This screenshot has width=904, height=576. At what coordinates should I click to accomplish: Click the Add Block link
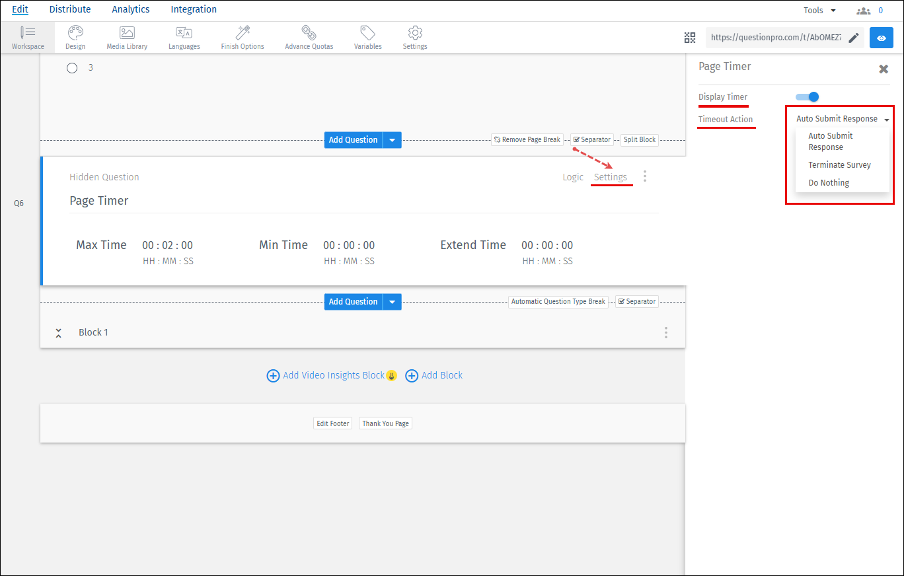pos(441,375)
